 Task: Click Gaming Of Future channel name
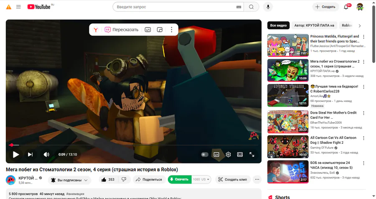pyautogui.click(x=322, y=148)
